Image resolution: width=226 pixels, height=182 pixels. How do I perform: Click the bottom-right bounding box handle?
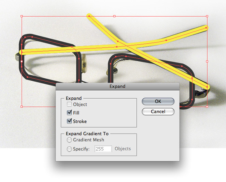pyautogui.click(x=207, y=107)
